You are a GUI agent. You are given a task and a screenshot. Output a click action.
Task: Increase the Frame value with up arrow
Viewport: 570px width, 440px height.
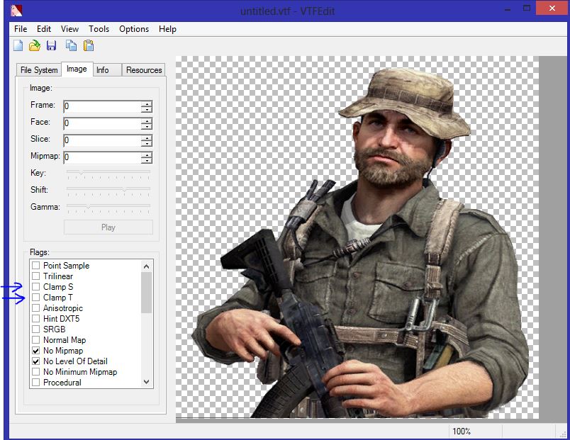point(147,103)
